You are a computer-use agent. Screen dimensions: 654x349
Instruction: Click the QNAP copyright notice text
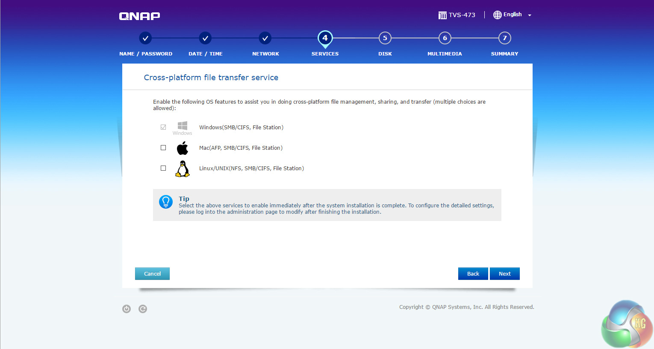click(x=467, y=307)
